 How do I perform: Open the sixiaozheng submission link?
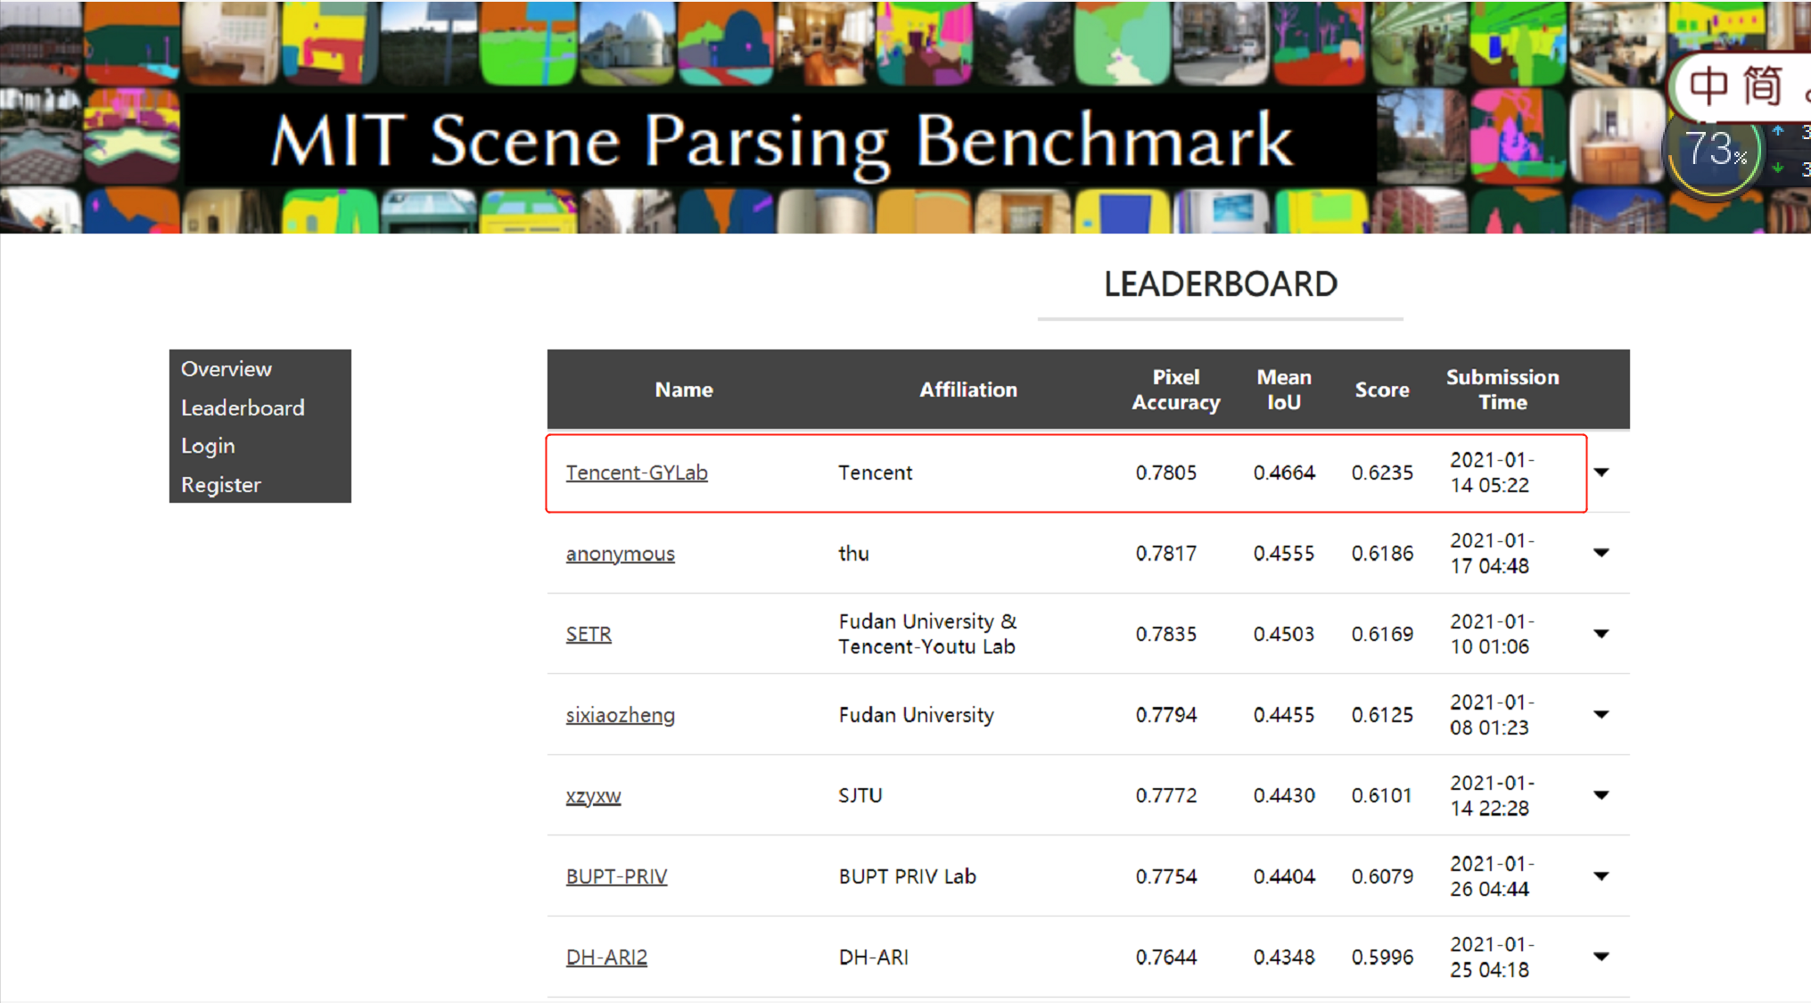[x=621, y=715]
